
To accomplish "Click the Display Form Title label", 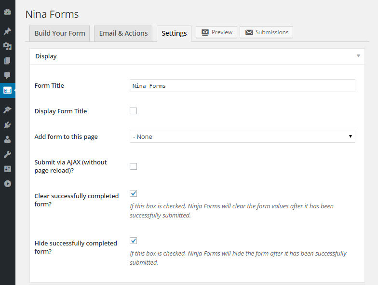I will [61, 111].
